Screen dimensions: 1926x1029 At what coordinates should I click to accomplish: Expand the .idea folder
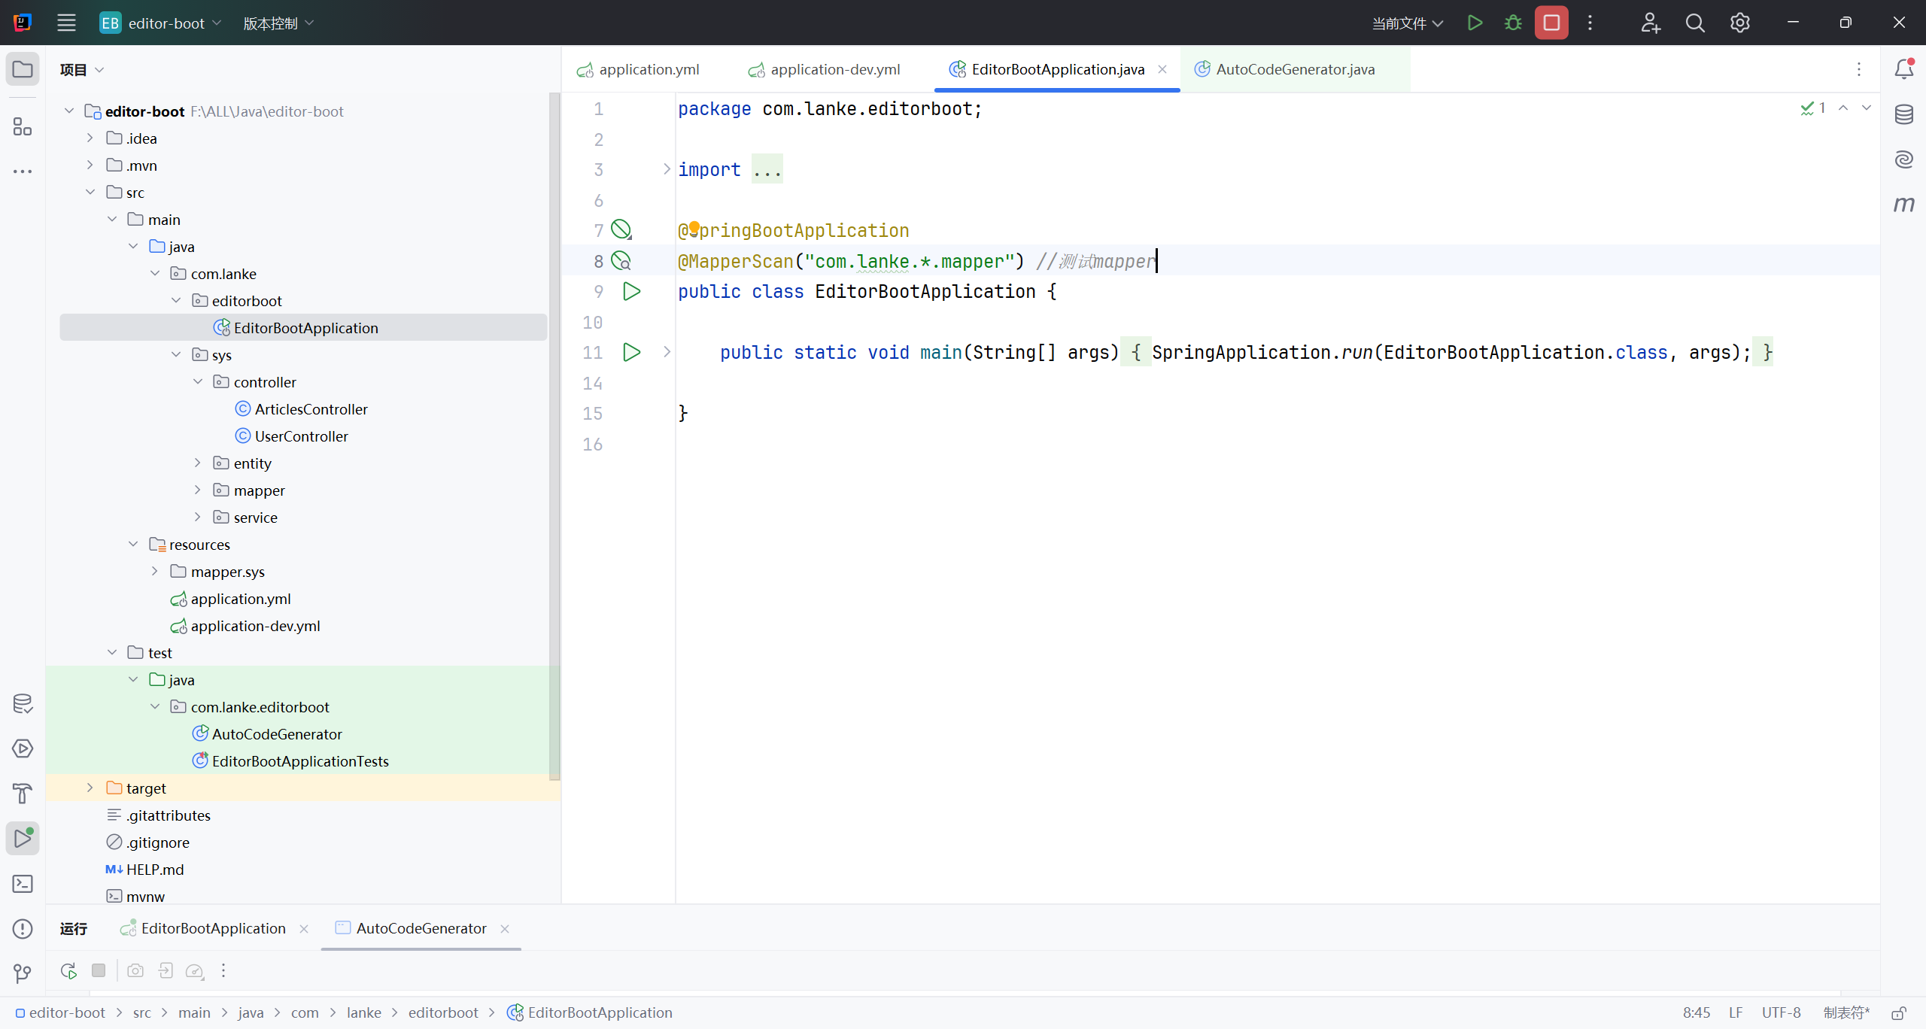coord(90,138)
